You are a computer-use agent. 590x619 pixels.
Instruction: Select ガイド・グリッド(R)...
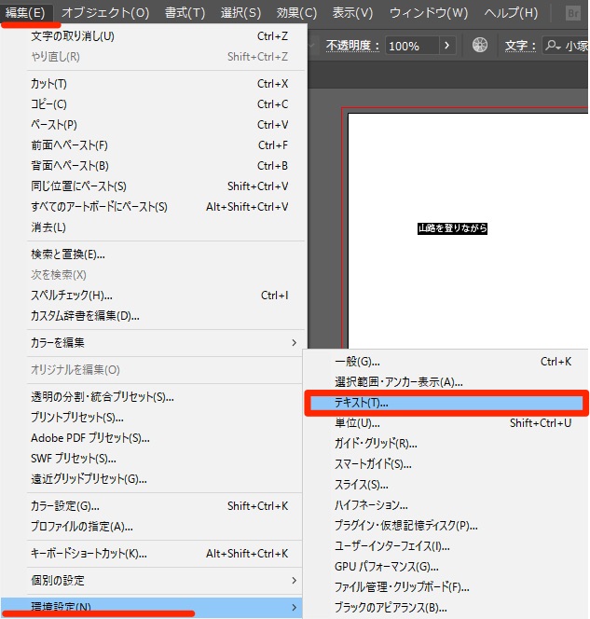tap(446, 444)
